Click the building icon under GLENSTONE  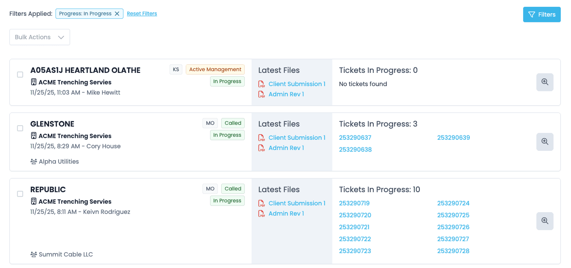point(34,136)
